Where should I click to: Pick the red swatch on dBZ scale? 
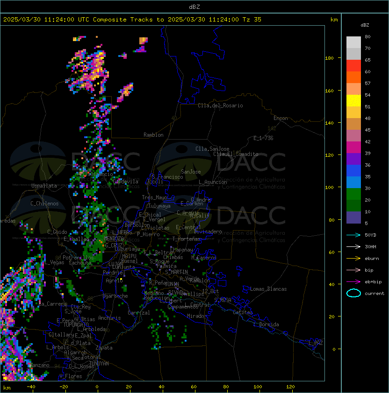click(353, 66)
